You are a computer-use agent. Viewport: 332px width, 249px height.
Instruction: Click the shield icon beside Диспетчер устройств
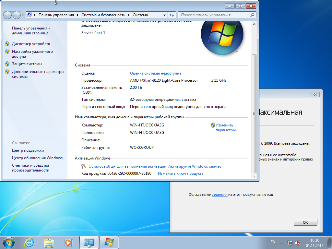(7, 44)
